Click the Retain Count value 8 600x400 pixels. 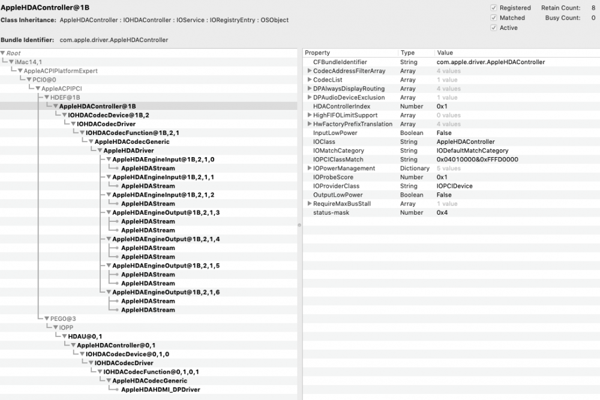[593, 8]
